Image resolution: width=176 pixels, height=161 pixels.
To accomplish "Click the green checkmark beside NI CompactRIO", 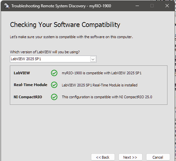I will (54, 97).
